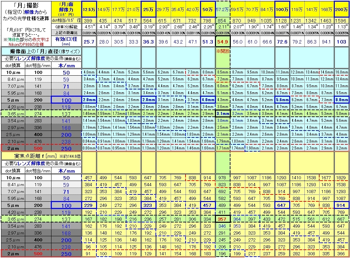This screenshot has width=350, height=258.
Task: Click the focal length value 167
Action: 89,219
